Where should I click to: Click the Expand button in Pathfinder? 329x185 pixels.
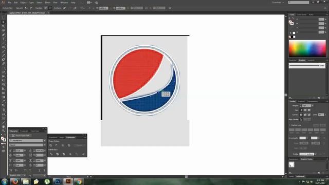80,145
